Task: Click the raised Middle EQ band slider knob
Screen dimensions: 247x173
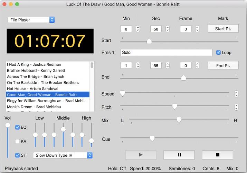Action: (x=63, y=129)
